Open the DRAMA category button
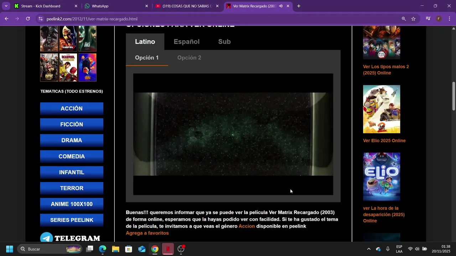The width and height of the screenshot is (456, 256). (x=72, y=140)
